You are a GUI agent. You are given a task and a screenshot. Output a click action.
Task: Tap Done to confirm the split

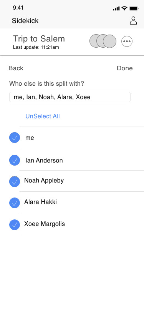pyautogui.click(x=125, y=68)
